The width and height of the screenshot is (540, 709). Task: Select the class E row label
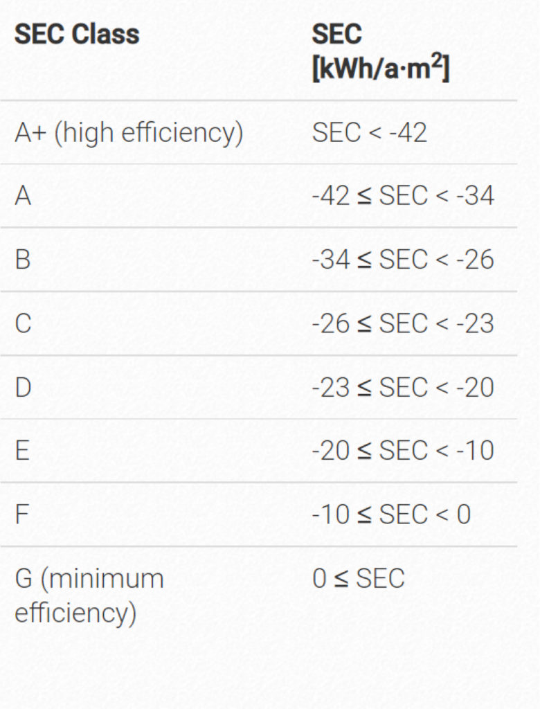pyautogui.click(x=22, y=451)
